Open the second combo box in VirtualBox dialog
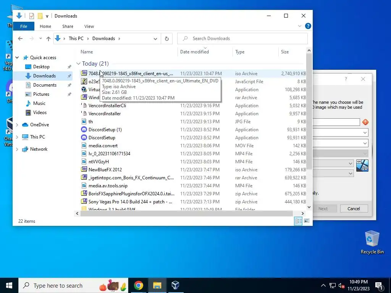391x293 pixels. pos(340,143)
